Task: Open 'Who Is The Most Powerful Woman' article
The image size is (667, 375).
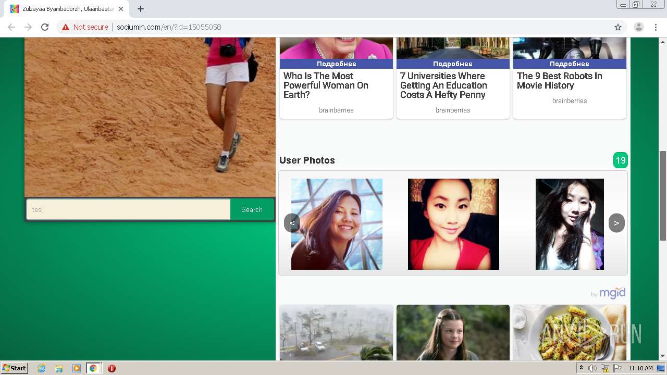Action: (x=326, y=85)
